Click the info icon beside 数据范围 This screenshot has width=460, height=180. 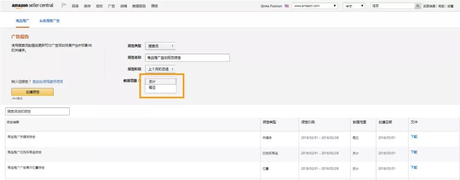coord(140,81)
